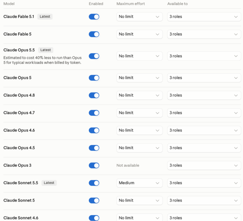Open Claude Sonnet 5 roles dropdown
The width and height of the screenshot is (243, 221).
[204, 201]
